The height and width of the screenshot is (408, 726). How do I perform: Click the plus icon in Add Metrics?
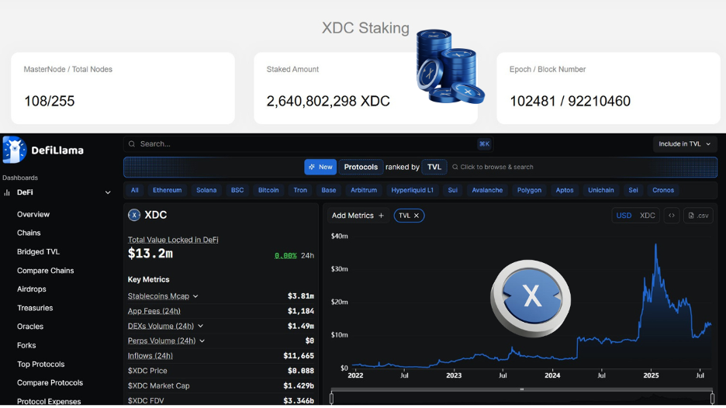[x=381, y=216]
